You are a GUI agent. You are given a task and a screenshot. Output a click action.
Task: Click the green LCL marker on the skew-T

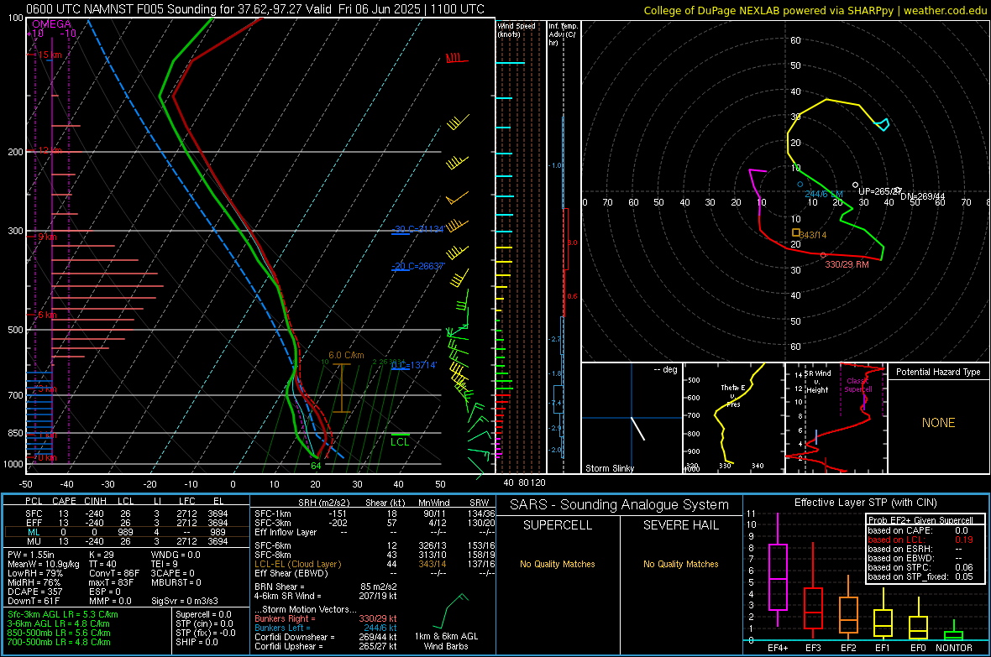click(400, 441)
